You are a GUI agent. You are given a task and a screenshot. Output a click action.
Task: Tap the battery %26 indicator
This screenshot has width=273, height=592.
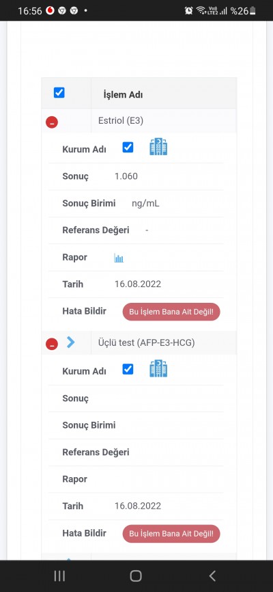243,10
